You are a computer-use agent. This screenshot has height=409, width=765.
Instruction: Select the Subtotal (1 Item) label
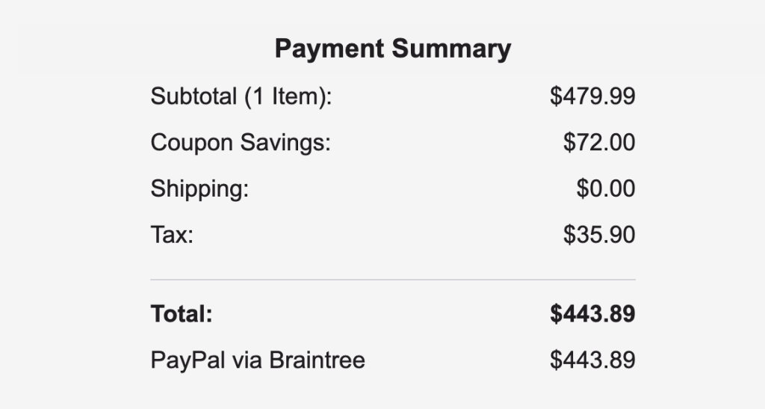(241, 96)
